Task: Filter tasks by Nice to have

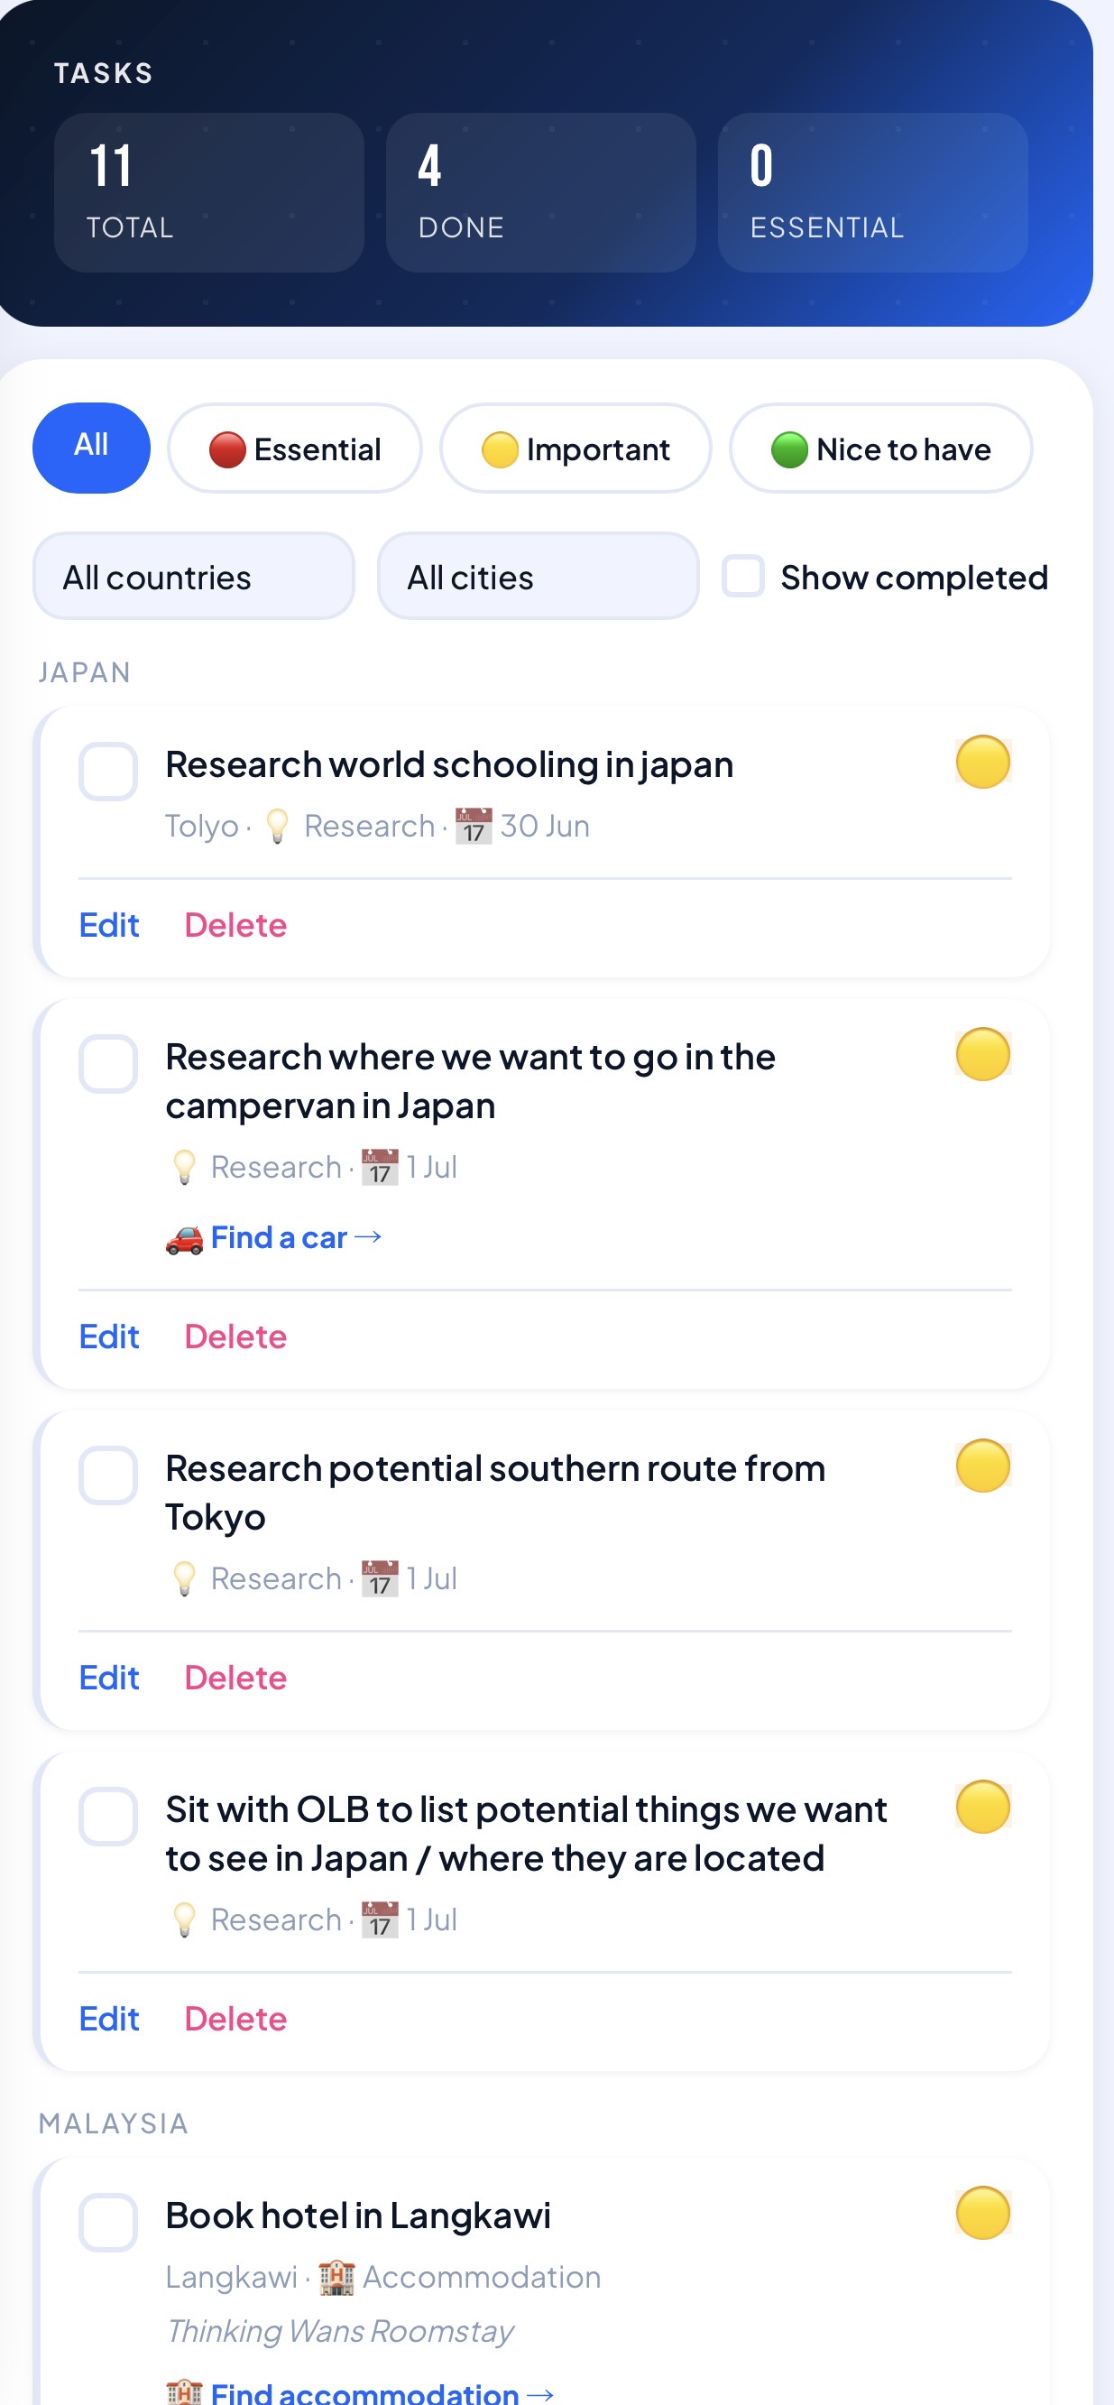Action: point(880,449)
